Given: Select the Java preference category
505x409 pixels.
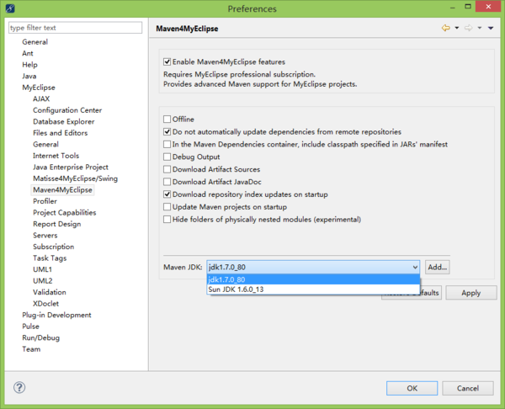Looking at the screenshot, I should click(x=29, y=76).
